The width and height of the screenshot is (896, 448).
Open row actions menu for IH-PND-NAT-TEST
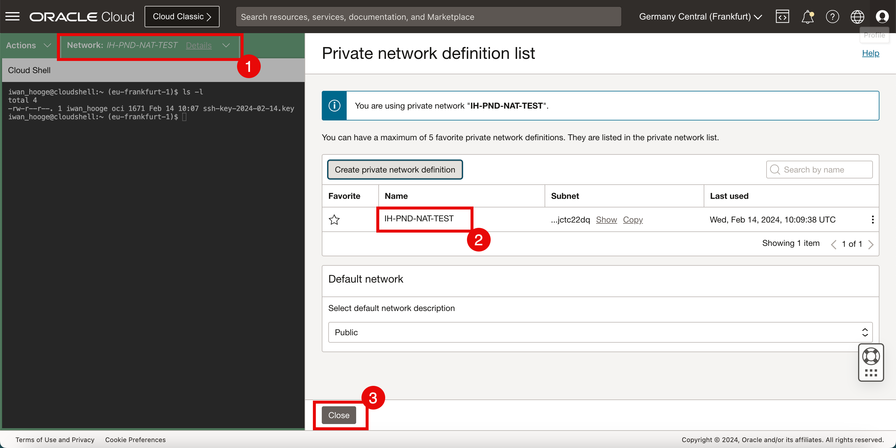pyautogui.click(x=872, y=220)
